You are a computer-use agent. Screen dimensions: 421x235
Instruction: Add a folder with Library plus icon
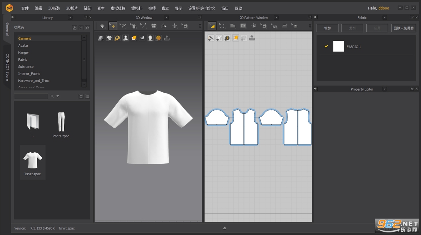point(81,28)
